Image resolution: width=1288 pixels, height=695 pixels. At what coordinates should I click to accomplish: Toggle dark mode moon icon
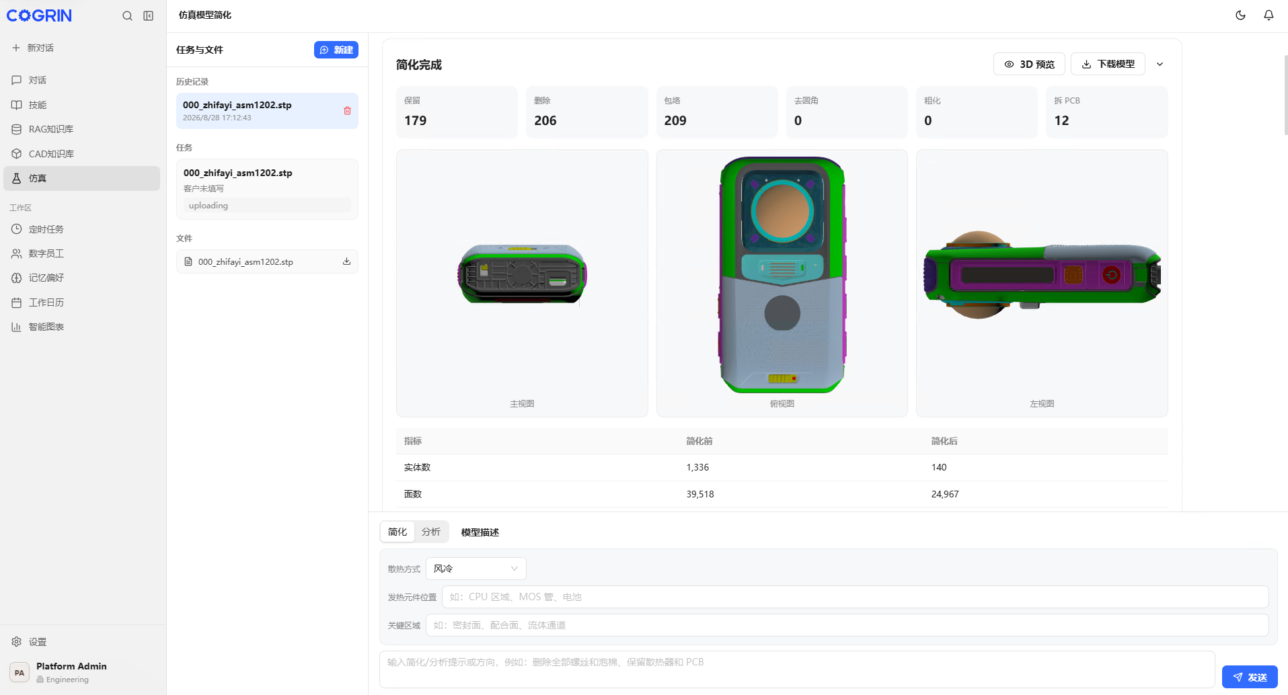point(1241,15)
